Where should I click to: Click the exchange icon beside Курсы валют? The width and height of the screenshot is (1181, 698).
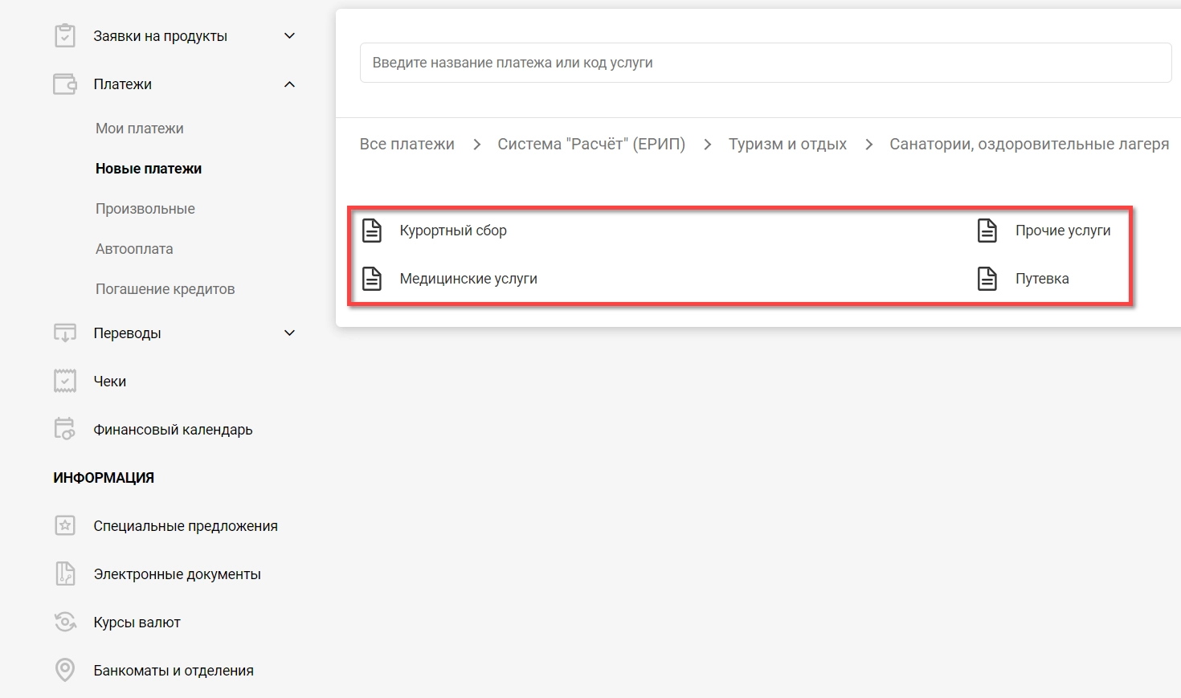pyautogui.click(x=65, y=622)
